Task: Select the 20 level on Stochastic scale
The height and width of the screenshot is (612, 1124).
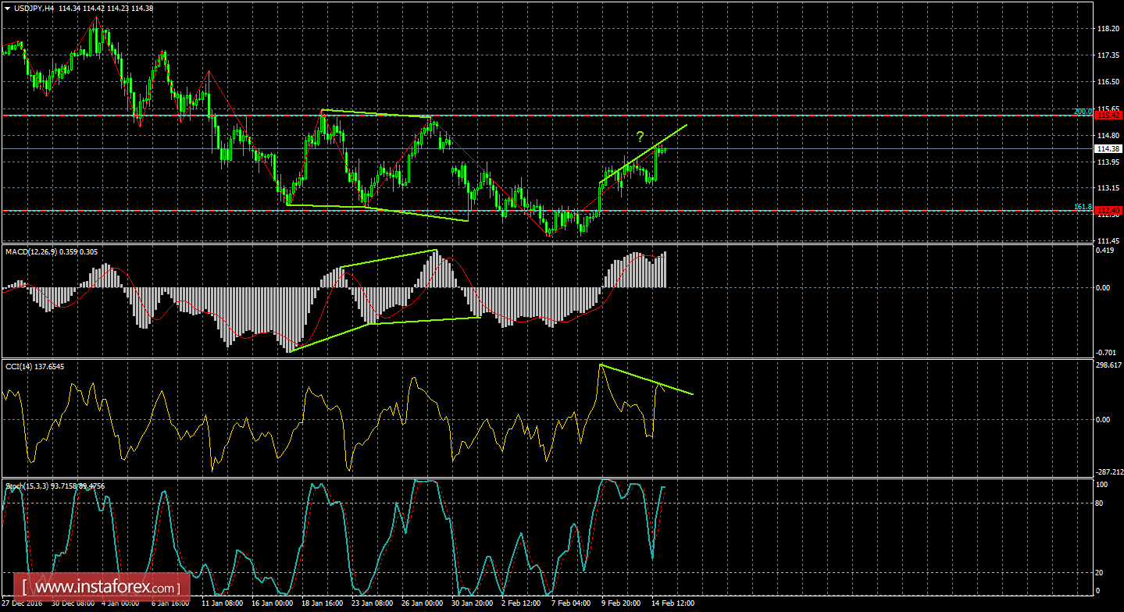Action: 1101,573
